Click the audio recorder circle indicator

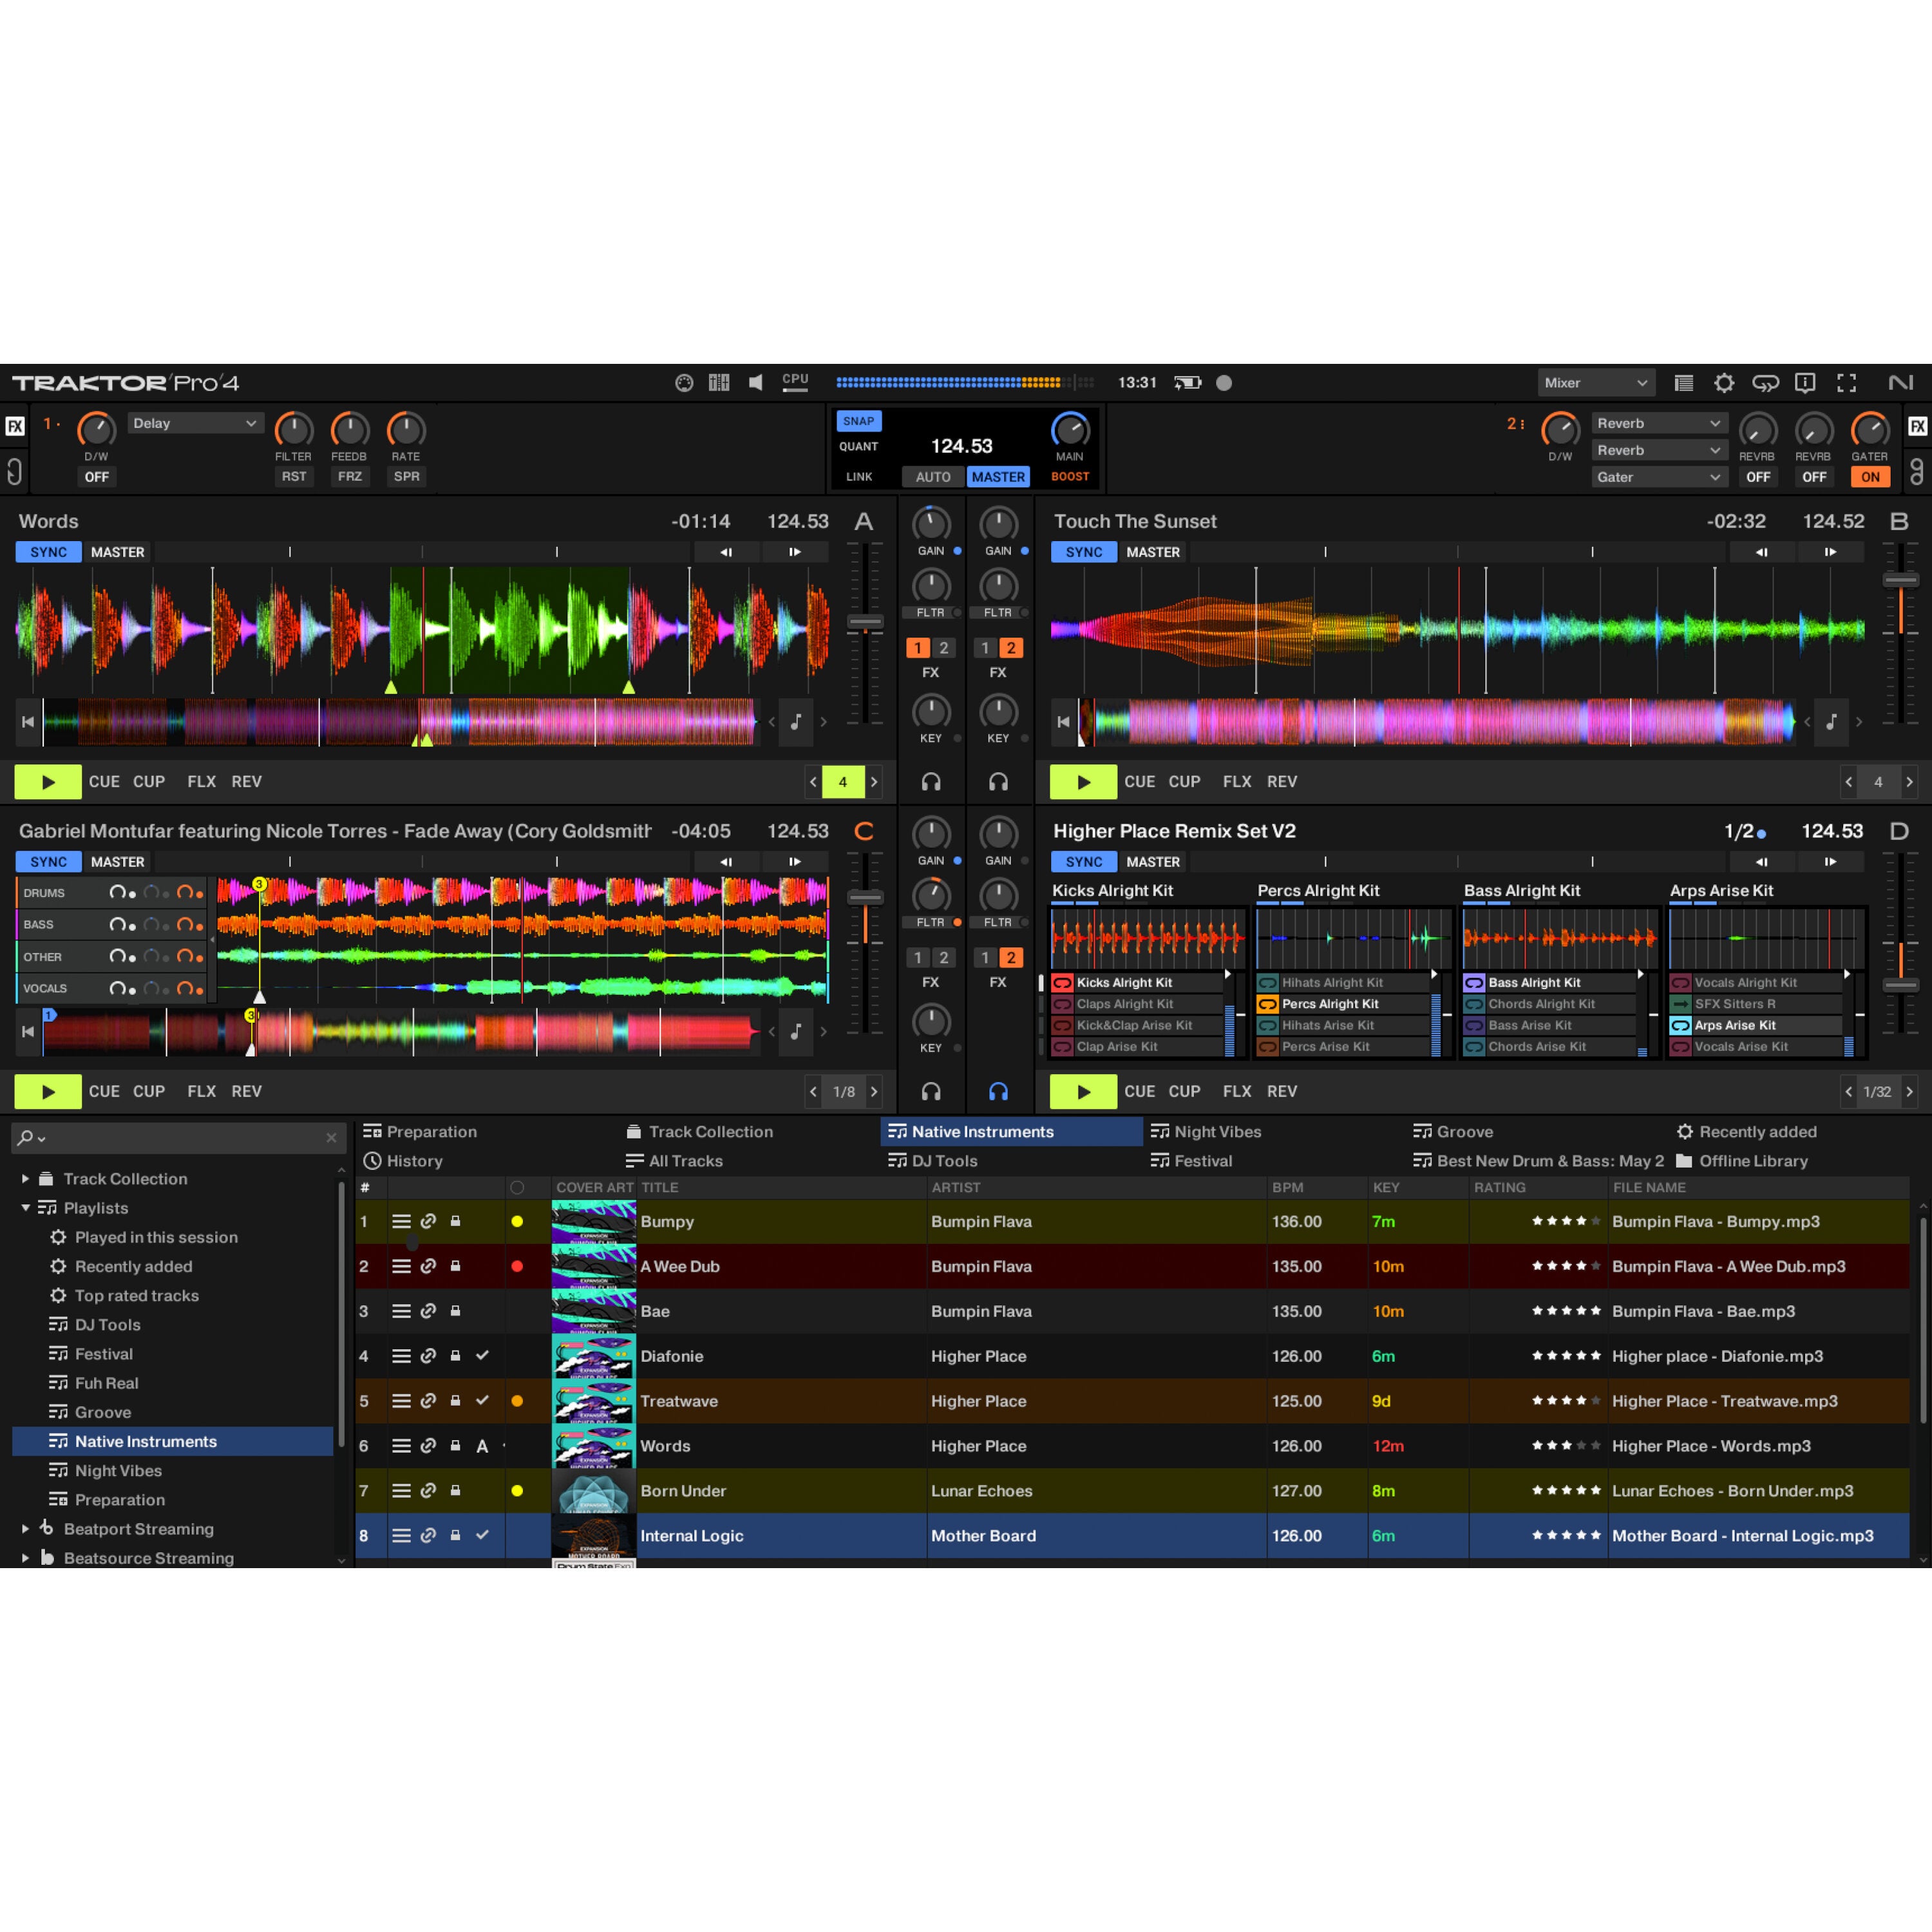(x=1223, y=383)
